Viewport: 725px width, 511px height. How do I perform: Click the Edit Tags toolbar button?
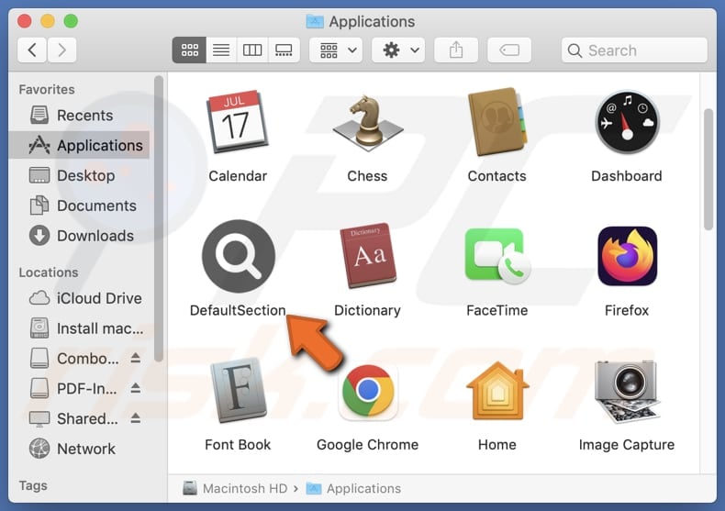tap(509, 50)
